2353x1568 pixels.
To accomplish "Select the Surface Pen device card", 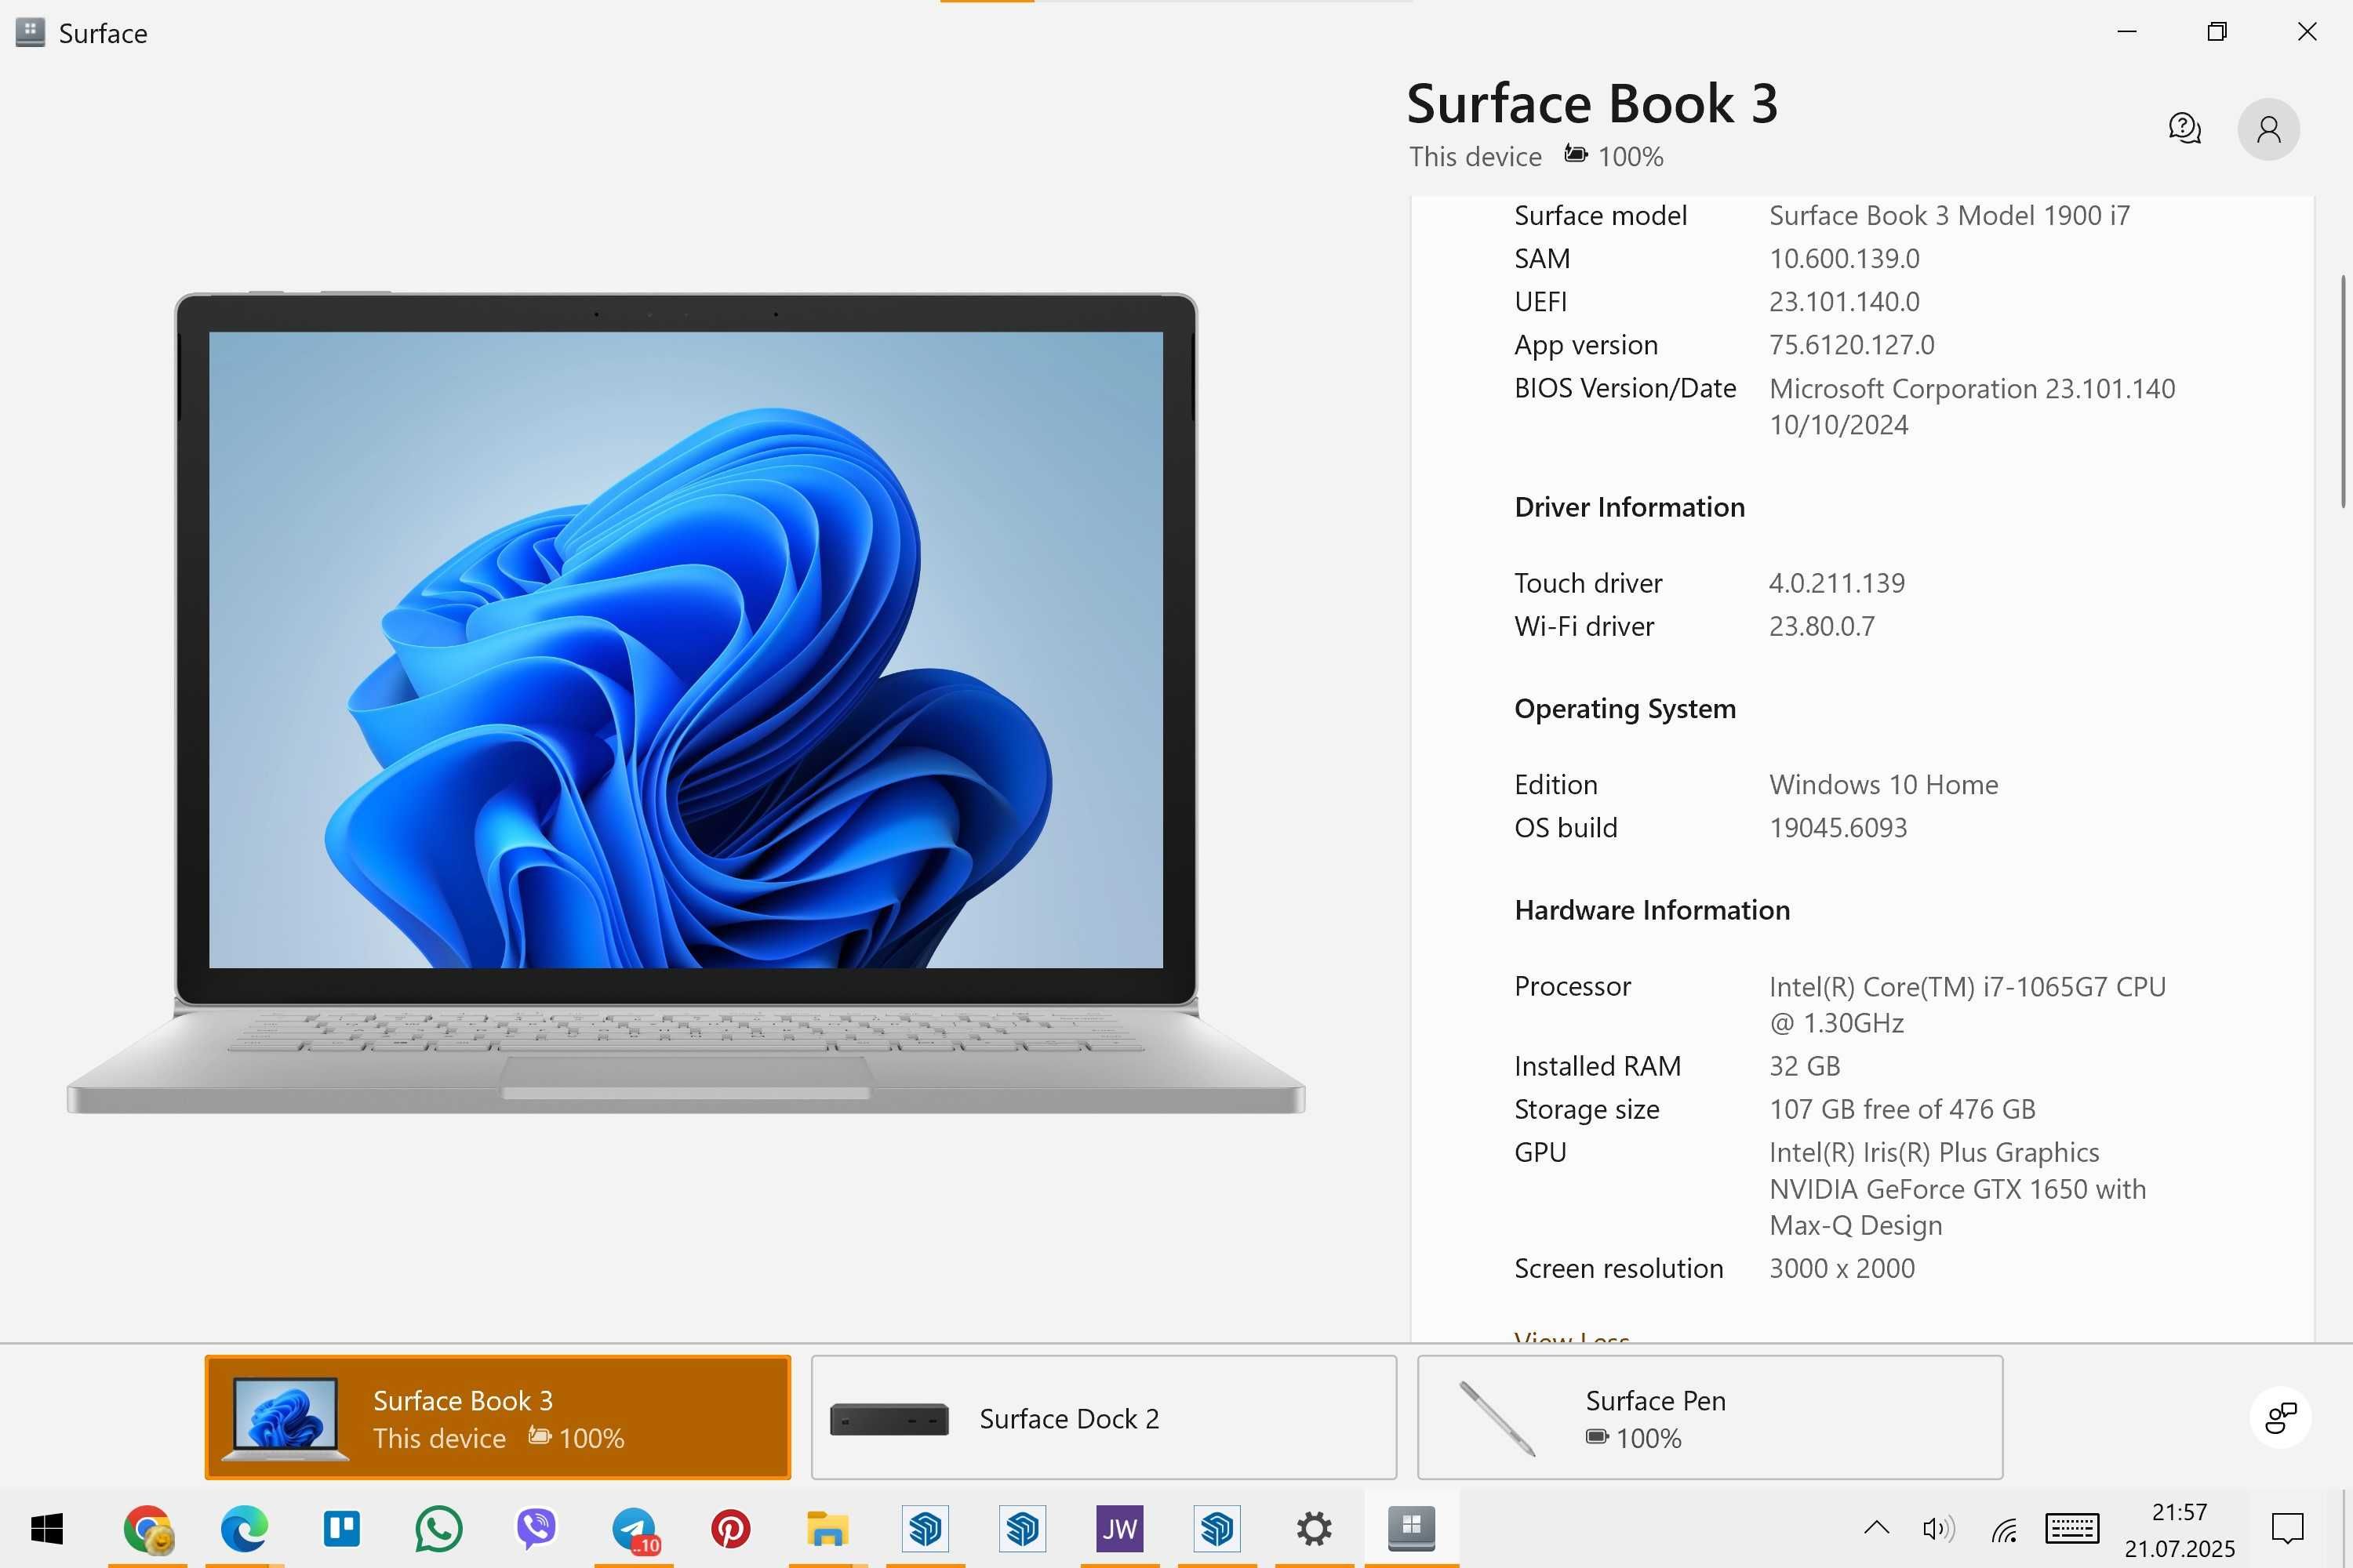I will [x=1710, y=1417].
